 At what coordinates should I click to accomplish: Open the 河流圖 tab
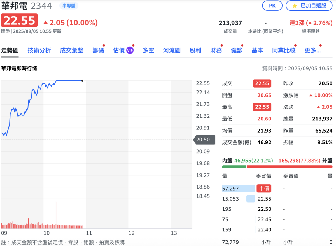pos(172,50)
